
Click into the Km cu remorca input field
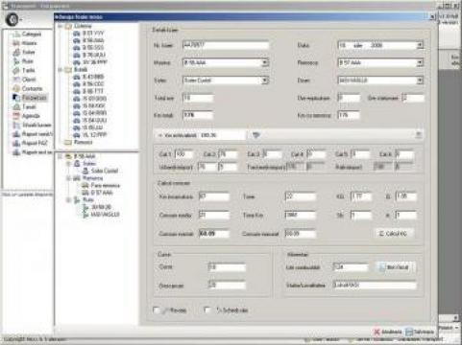[x=349, y=115]
